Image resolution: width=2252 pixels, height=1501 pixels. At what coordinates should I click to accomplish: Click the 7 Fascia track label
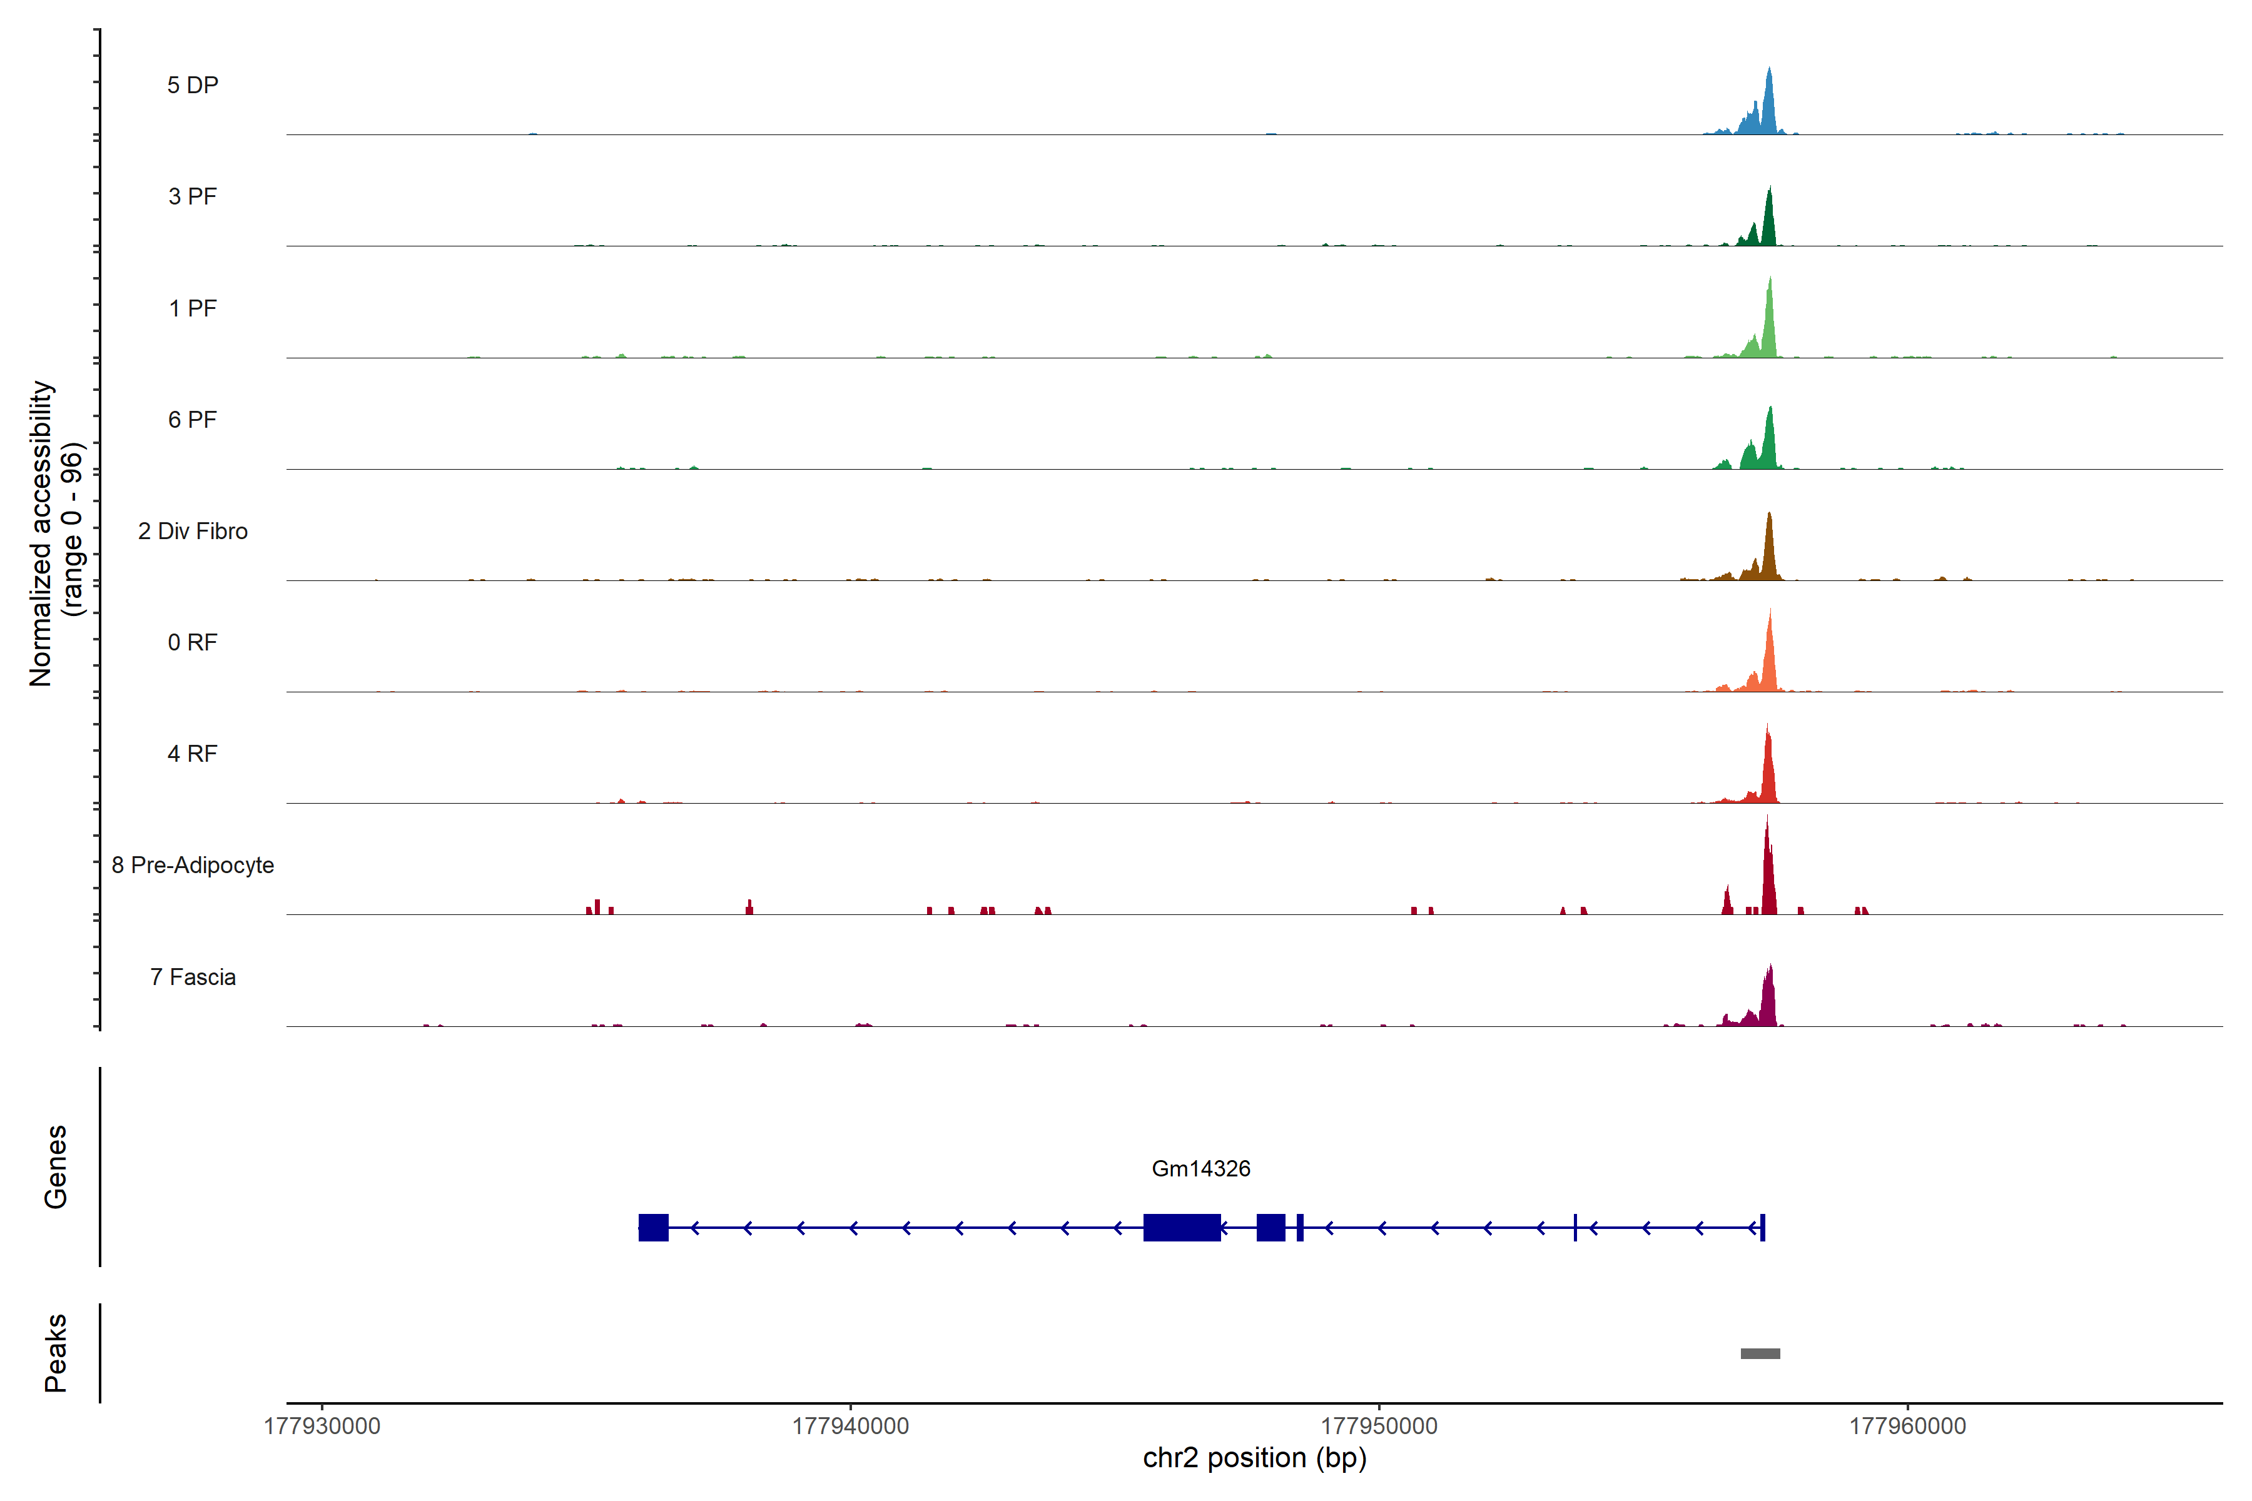tap(193, 976)
